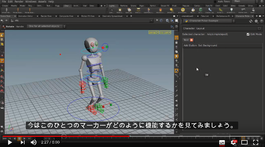This screenshot has width=265, height=147.
Task: Open YouTube settings gear icon
Action: tap(234, 142)
